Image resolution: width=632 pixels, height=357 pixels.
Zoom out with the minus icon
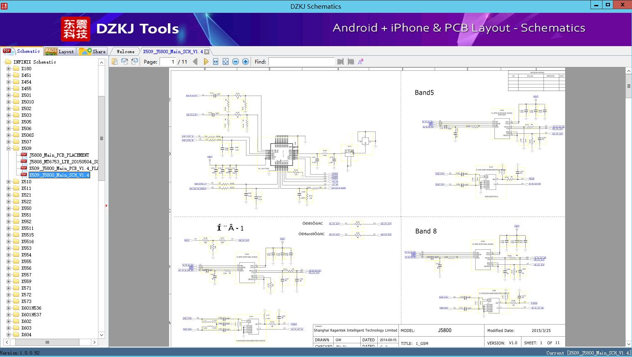click(236, 62)
